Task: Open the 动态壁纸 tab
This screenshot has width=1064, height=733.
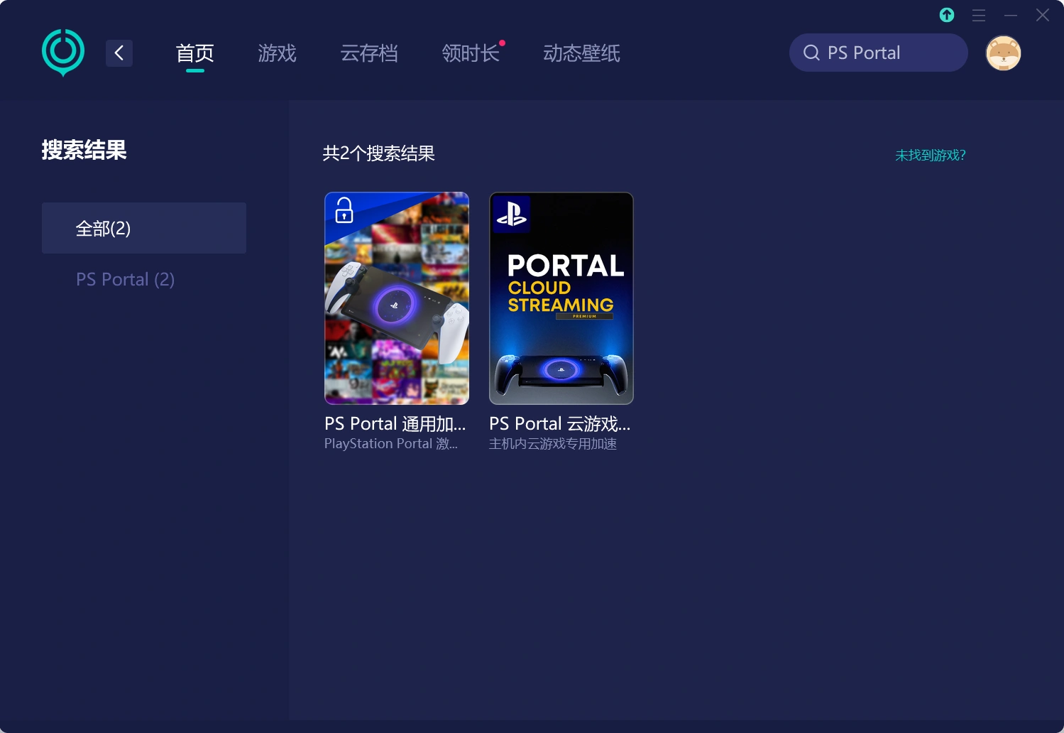Action: (x=582, y=53)
